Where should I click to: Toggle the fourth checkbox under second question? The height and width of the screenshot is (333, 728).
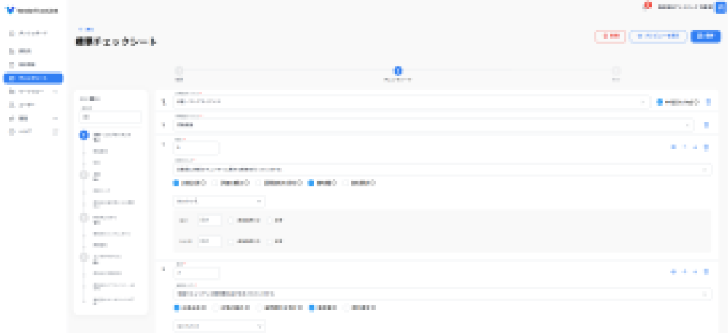[312, 307]
